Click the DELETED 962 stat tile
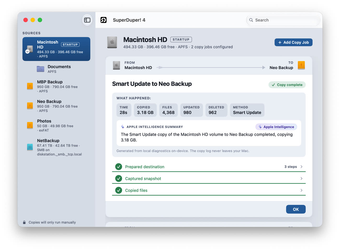Viewport: 340px width, 250px height. pyautogui.click(x=216, y=110)
